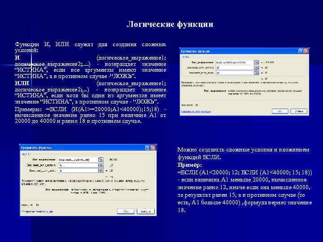Focus Значение_если_истина input in lower dialog
Screen dimensions: 323x242
click(78, 165)
